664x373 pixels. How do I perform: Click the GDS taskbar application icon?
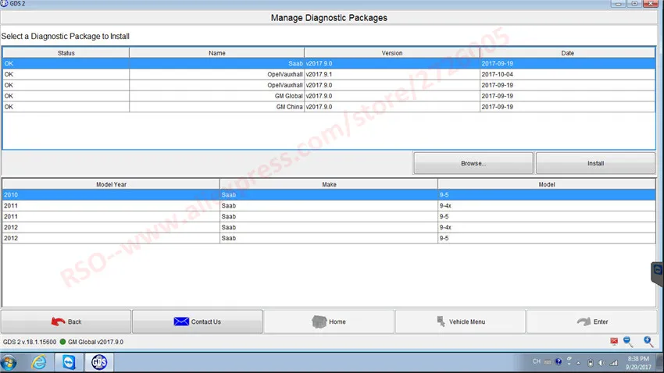[x=99, y=362]
